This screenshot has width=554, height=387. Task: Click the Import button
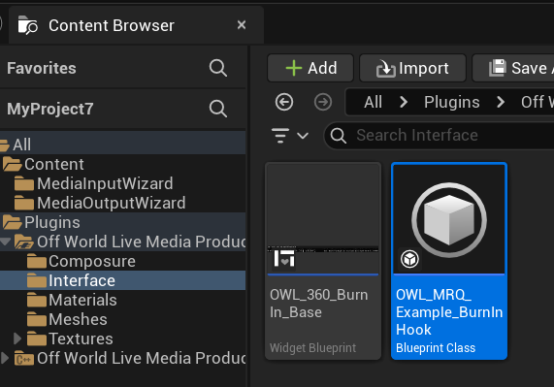[x=412, y=68]
